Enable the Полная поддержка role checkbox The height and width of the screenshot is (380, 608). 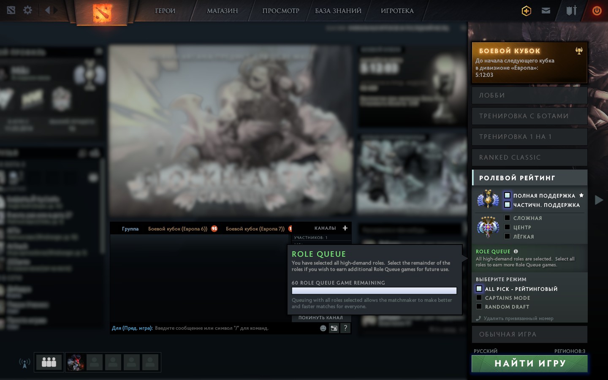508,195
